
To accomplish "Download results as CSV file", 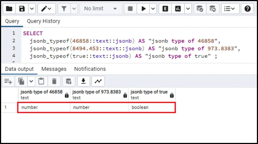I will 83,81.
